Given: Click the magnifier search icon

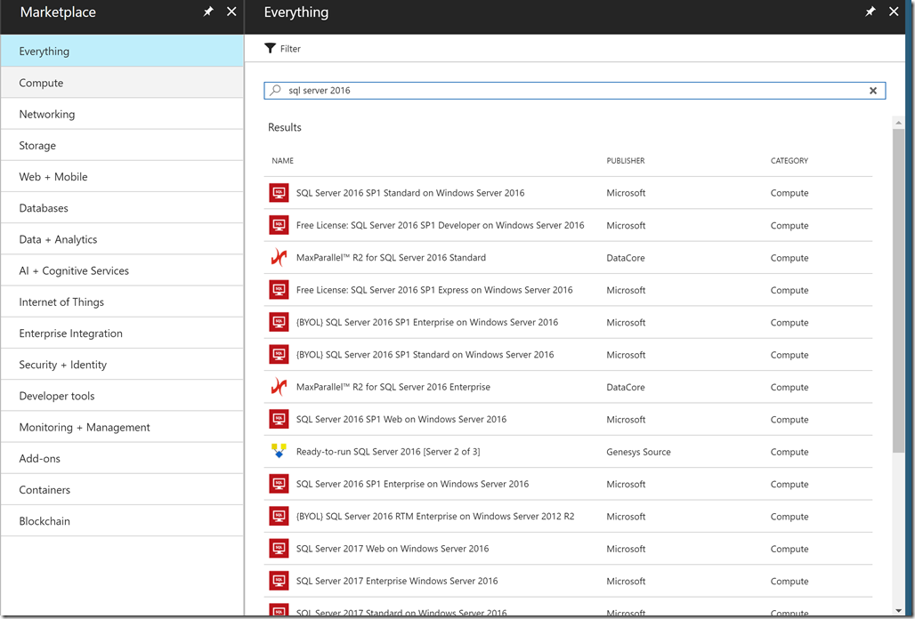Looking at the screenshot, I should [275, 91].
